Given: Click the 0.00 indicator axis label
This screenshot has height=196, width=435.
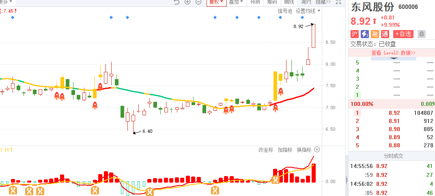Looking at the screenshot, I should click(x=330, y=181).
